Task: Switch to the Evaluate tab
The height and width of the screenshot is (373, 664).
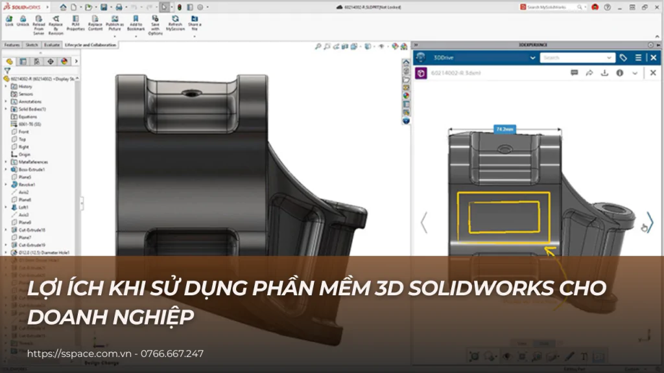Action: (x=52, y=45)
